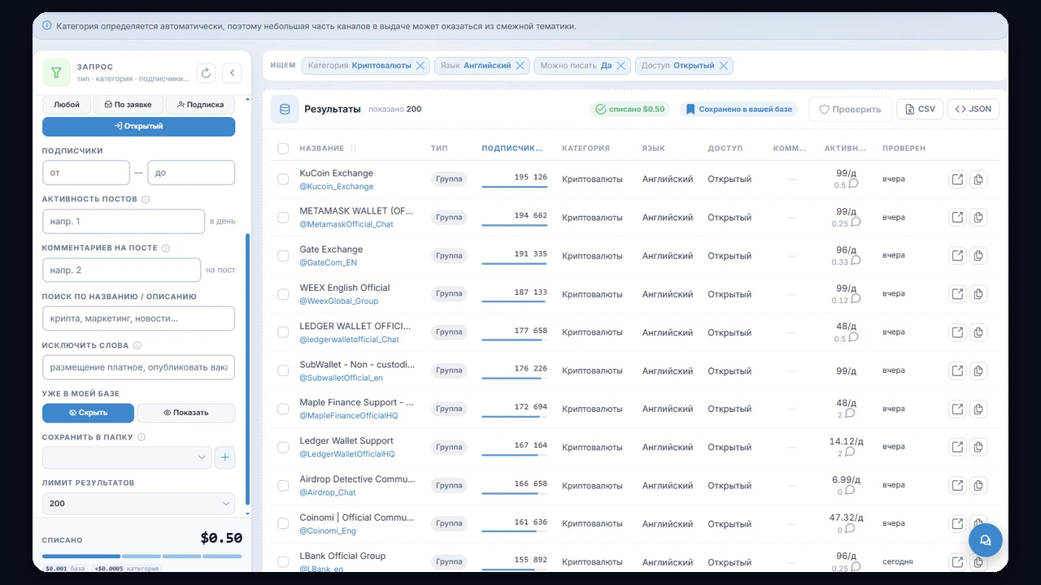Screen dimensions: 1041x585
Task: Expand the Лимит результатов 200 dropdown
Action: pos(138,504)
